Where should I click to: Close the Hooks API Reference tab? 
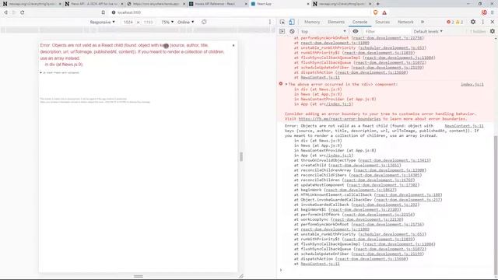pos(246,4)
